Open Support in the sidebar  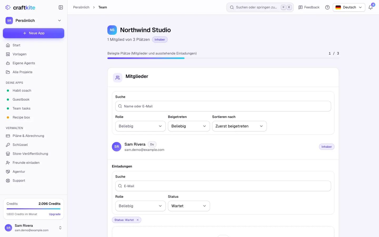point(33,181)
